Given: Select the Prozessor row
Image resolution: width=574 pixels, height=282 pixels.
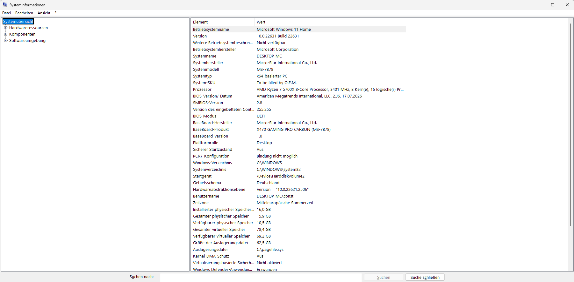Looking at the screenshot, I should coord(298,90).
